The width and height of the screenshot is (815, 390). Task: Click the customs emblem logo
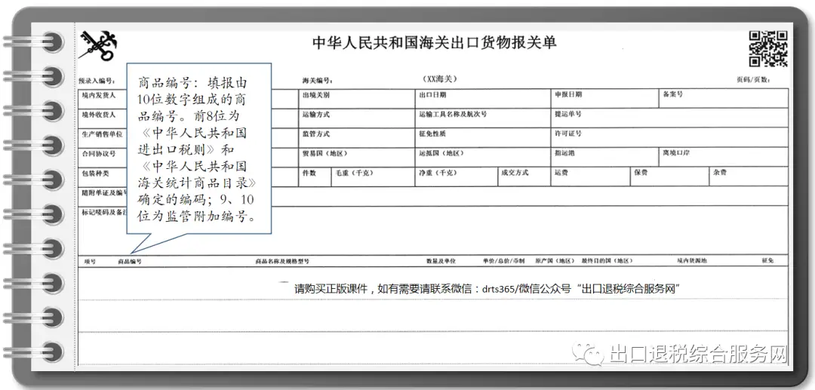click(98, 45)
